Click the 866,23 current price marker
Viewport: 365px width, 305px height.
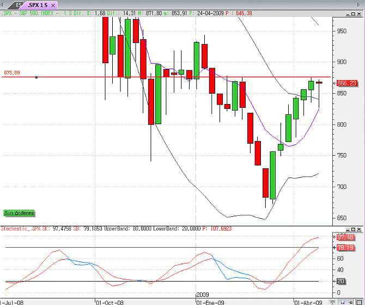pyautogui.click(x=346, y=83)
